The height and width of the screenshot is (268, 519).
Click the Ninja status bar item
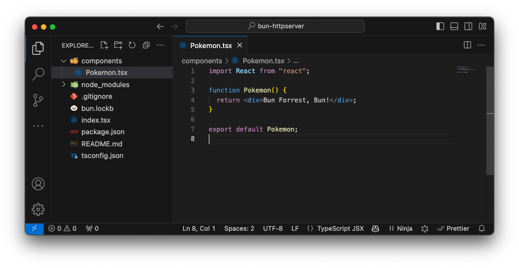click(401, 228)
